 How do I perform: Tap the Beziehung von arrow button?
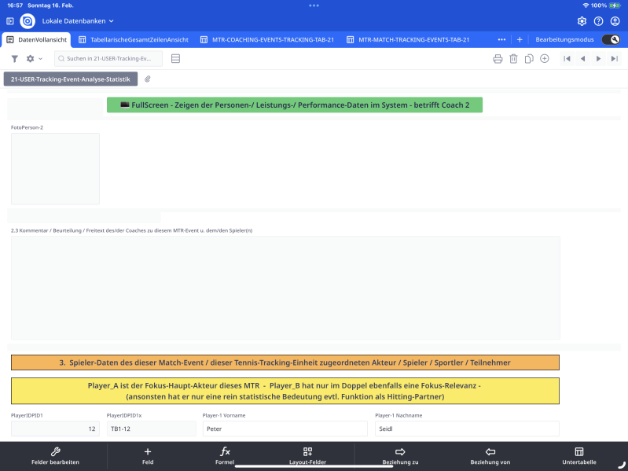(490, 456)
